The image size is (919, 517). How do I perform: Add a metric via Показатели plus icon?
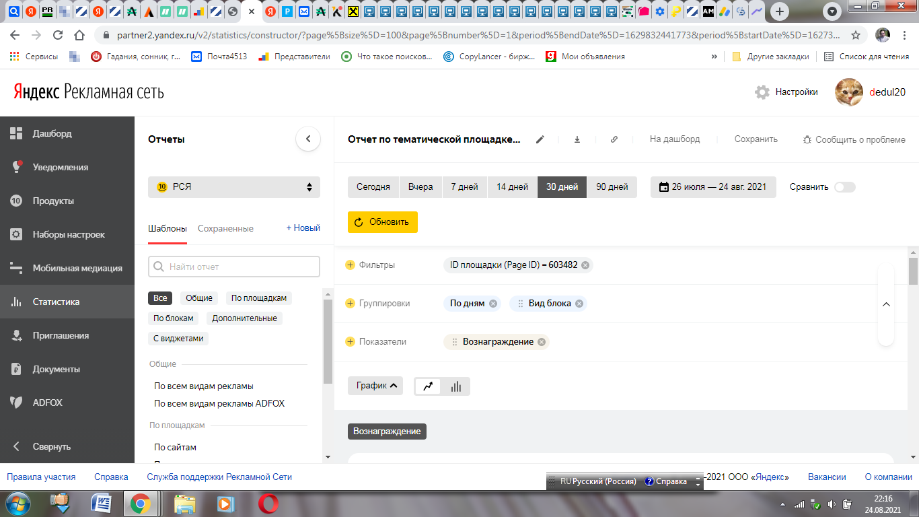click(x=350, y=342)
